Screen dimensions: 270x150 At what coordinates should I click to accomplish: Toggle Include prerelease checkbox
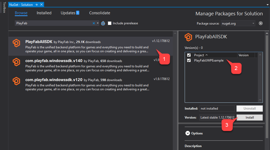[x=110, y=23]
